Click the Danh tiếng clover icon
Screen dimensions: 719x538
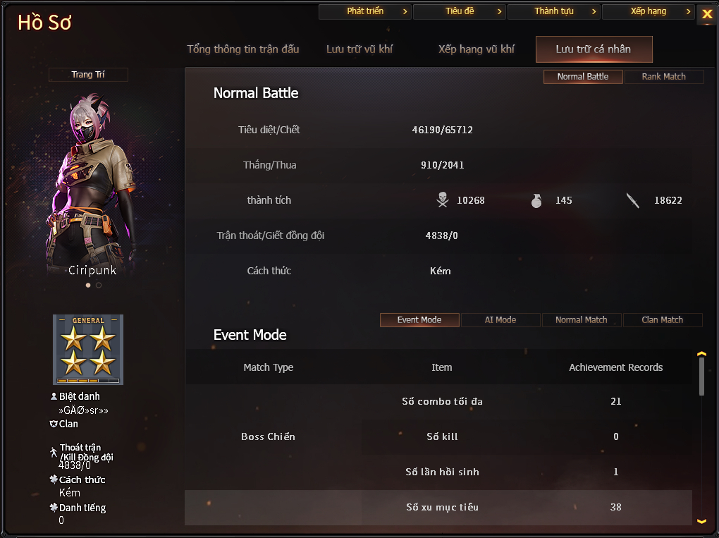click(x=54, y=507)
